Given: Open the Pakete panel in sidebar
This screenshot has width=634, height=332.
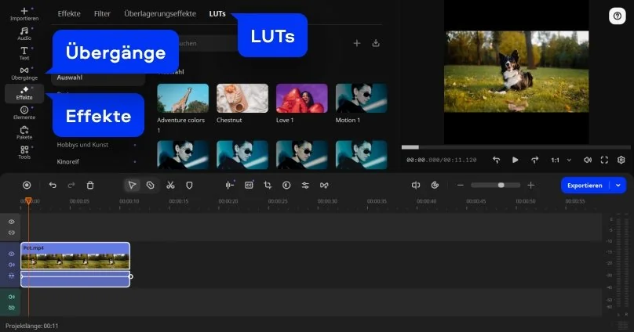Looking at the screenshot, I should click(x=24, y=132).
